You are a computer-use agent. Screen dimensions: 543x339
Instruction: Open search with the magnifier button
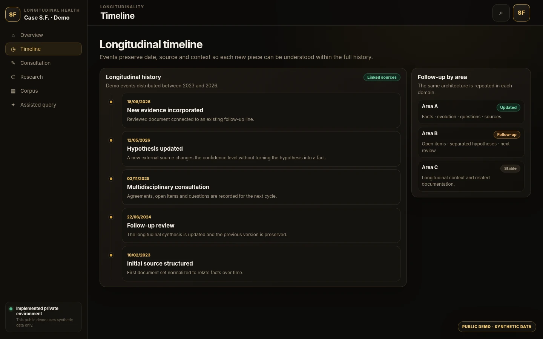501,13
